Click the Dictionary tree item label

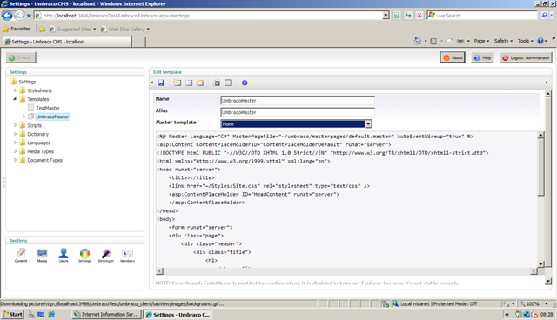point(37,134)
